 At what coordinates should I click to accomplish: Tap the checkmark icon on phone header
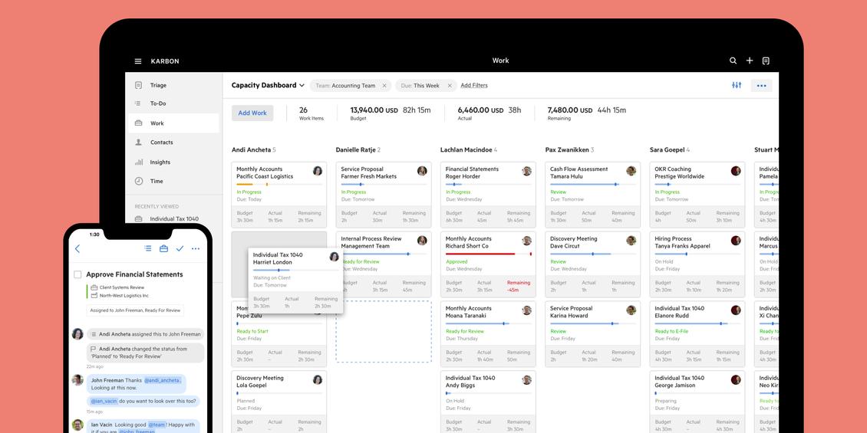tap(180, 248)
